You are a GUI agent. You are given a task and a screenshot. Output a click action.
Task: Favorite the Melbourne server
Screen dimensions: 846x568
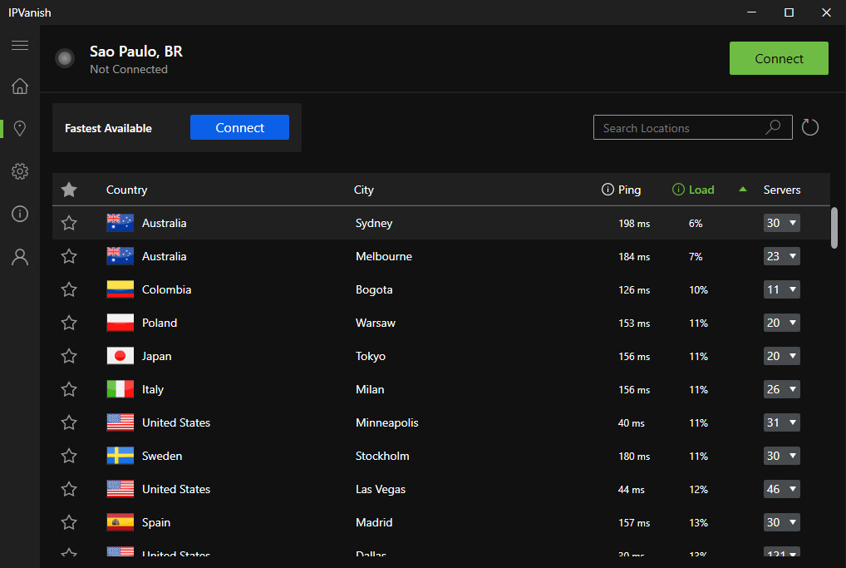coord(69,256)
